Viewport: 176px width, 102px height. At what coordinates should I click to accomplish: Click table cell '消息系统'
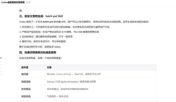(x=26, y=96)
